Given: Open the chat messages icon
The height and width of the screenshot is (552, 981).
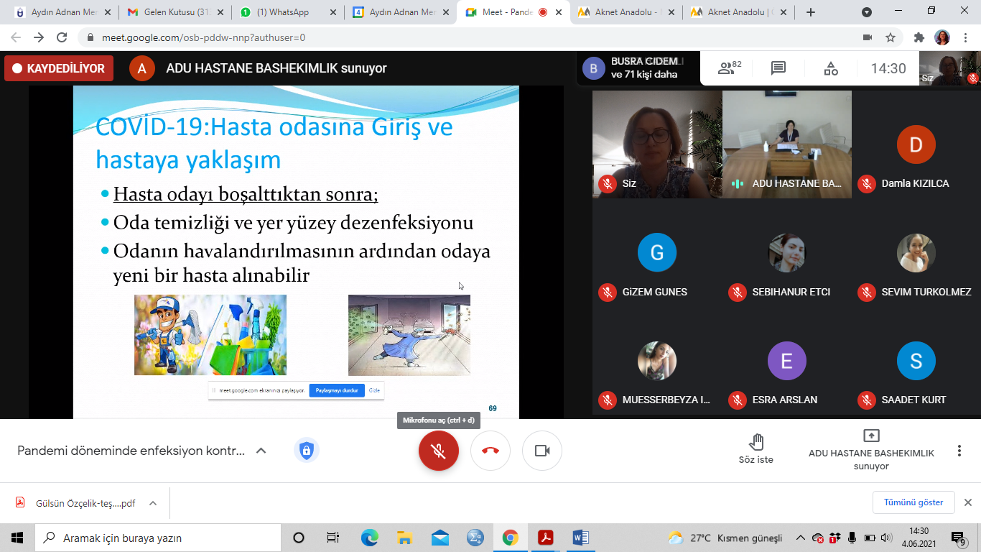Looking at the screenshot, I should click(x=778, y=68).
